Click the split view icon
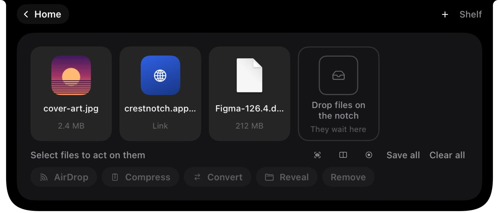The width and height of the screenshot is (499, 213). (x=343, y=155)
